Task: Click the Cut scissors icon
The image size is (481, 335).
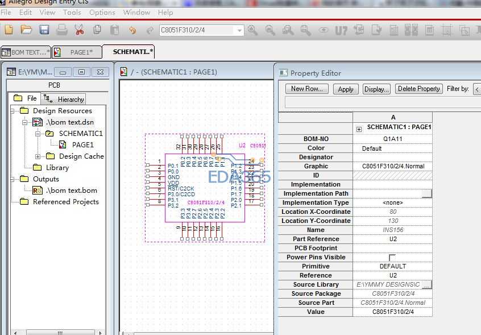Action: click(80, 30)
